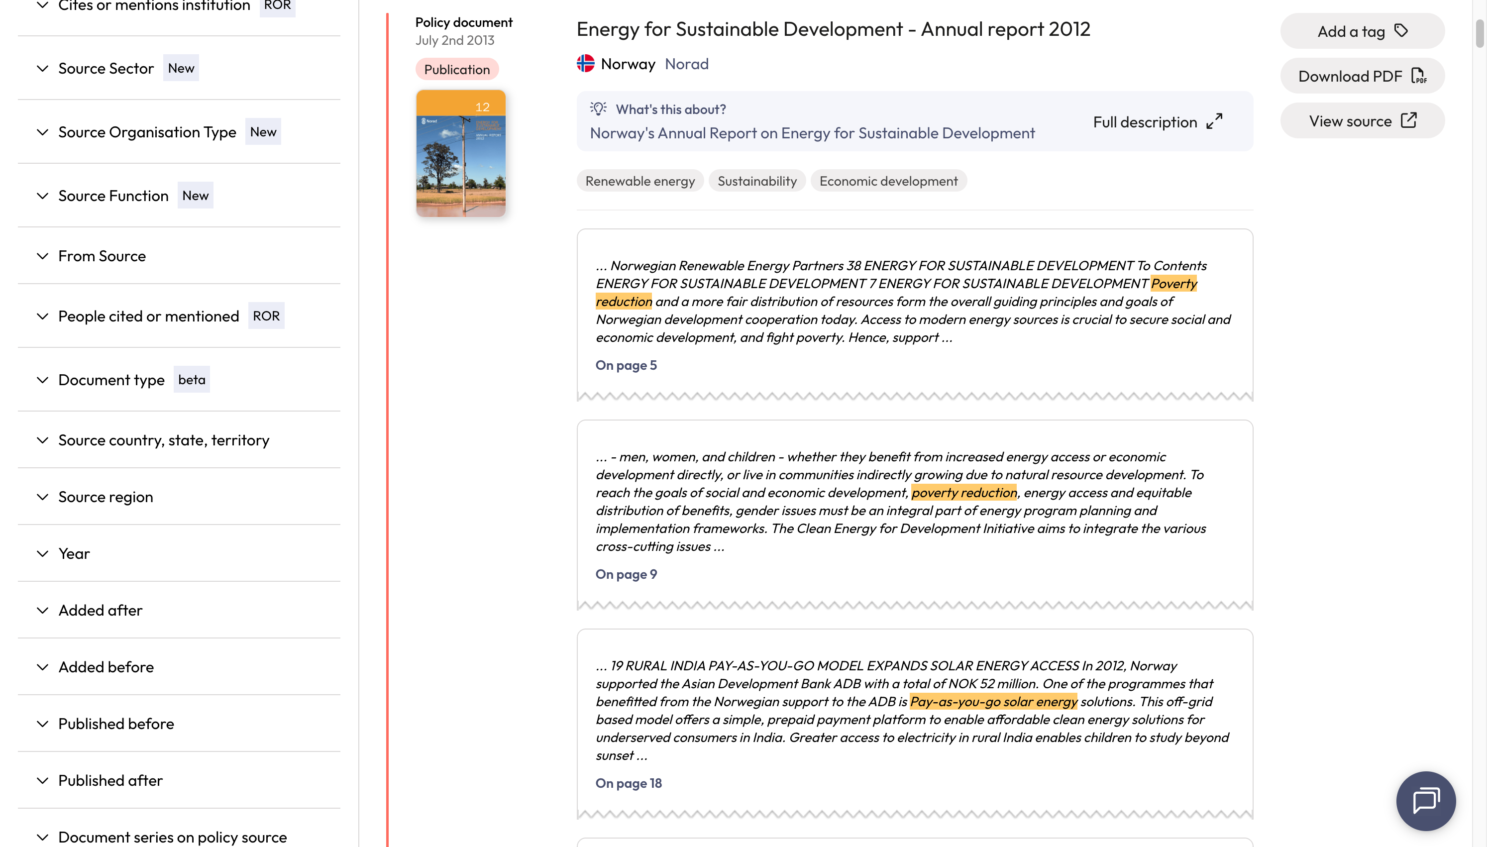Expand People cited or mentioned filter

click(x=179, y=316)
